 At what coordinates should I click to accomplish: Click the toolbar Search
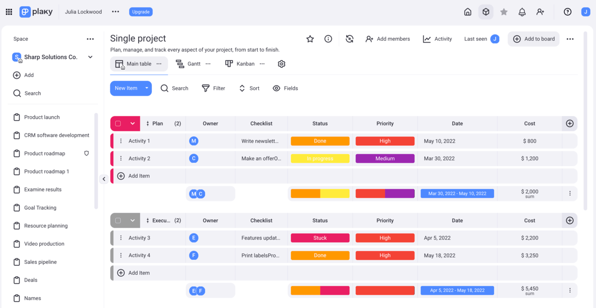(174, 88)
